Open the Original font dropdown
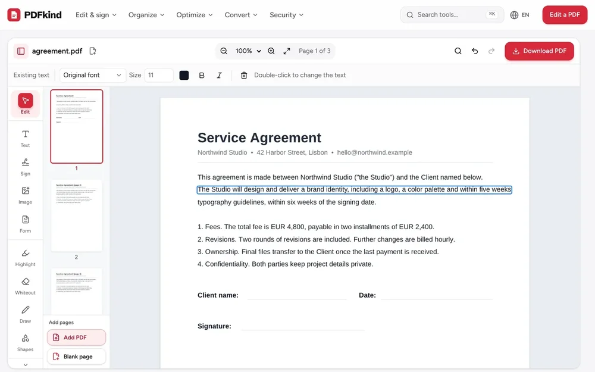Viewport: 595px width, 372px height. 92,75
